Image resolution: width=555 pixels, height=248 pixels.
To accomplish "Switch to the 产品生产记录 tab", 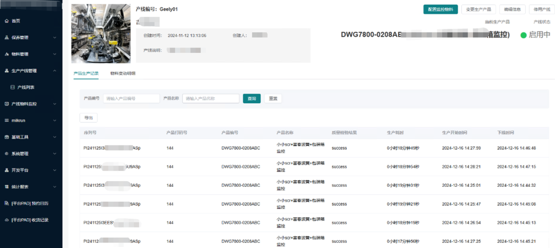I will (x=86, y=73).
